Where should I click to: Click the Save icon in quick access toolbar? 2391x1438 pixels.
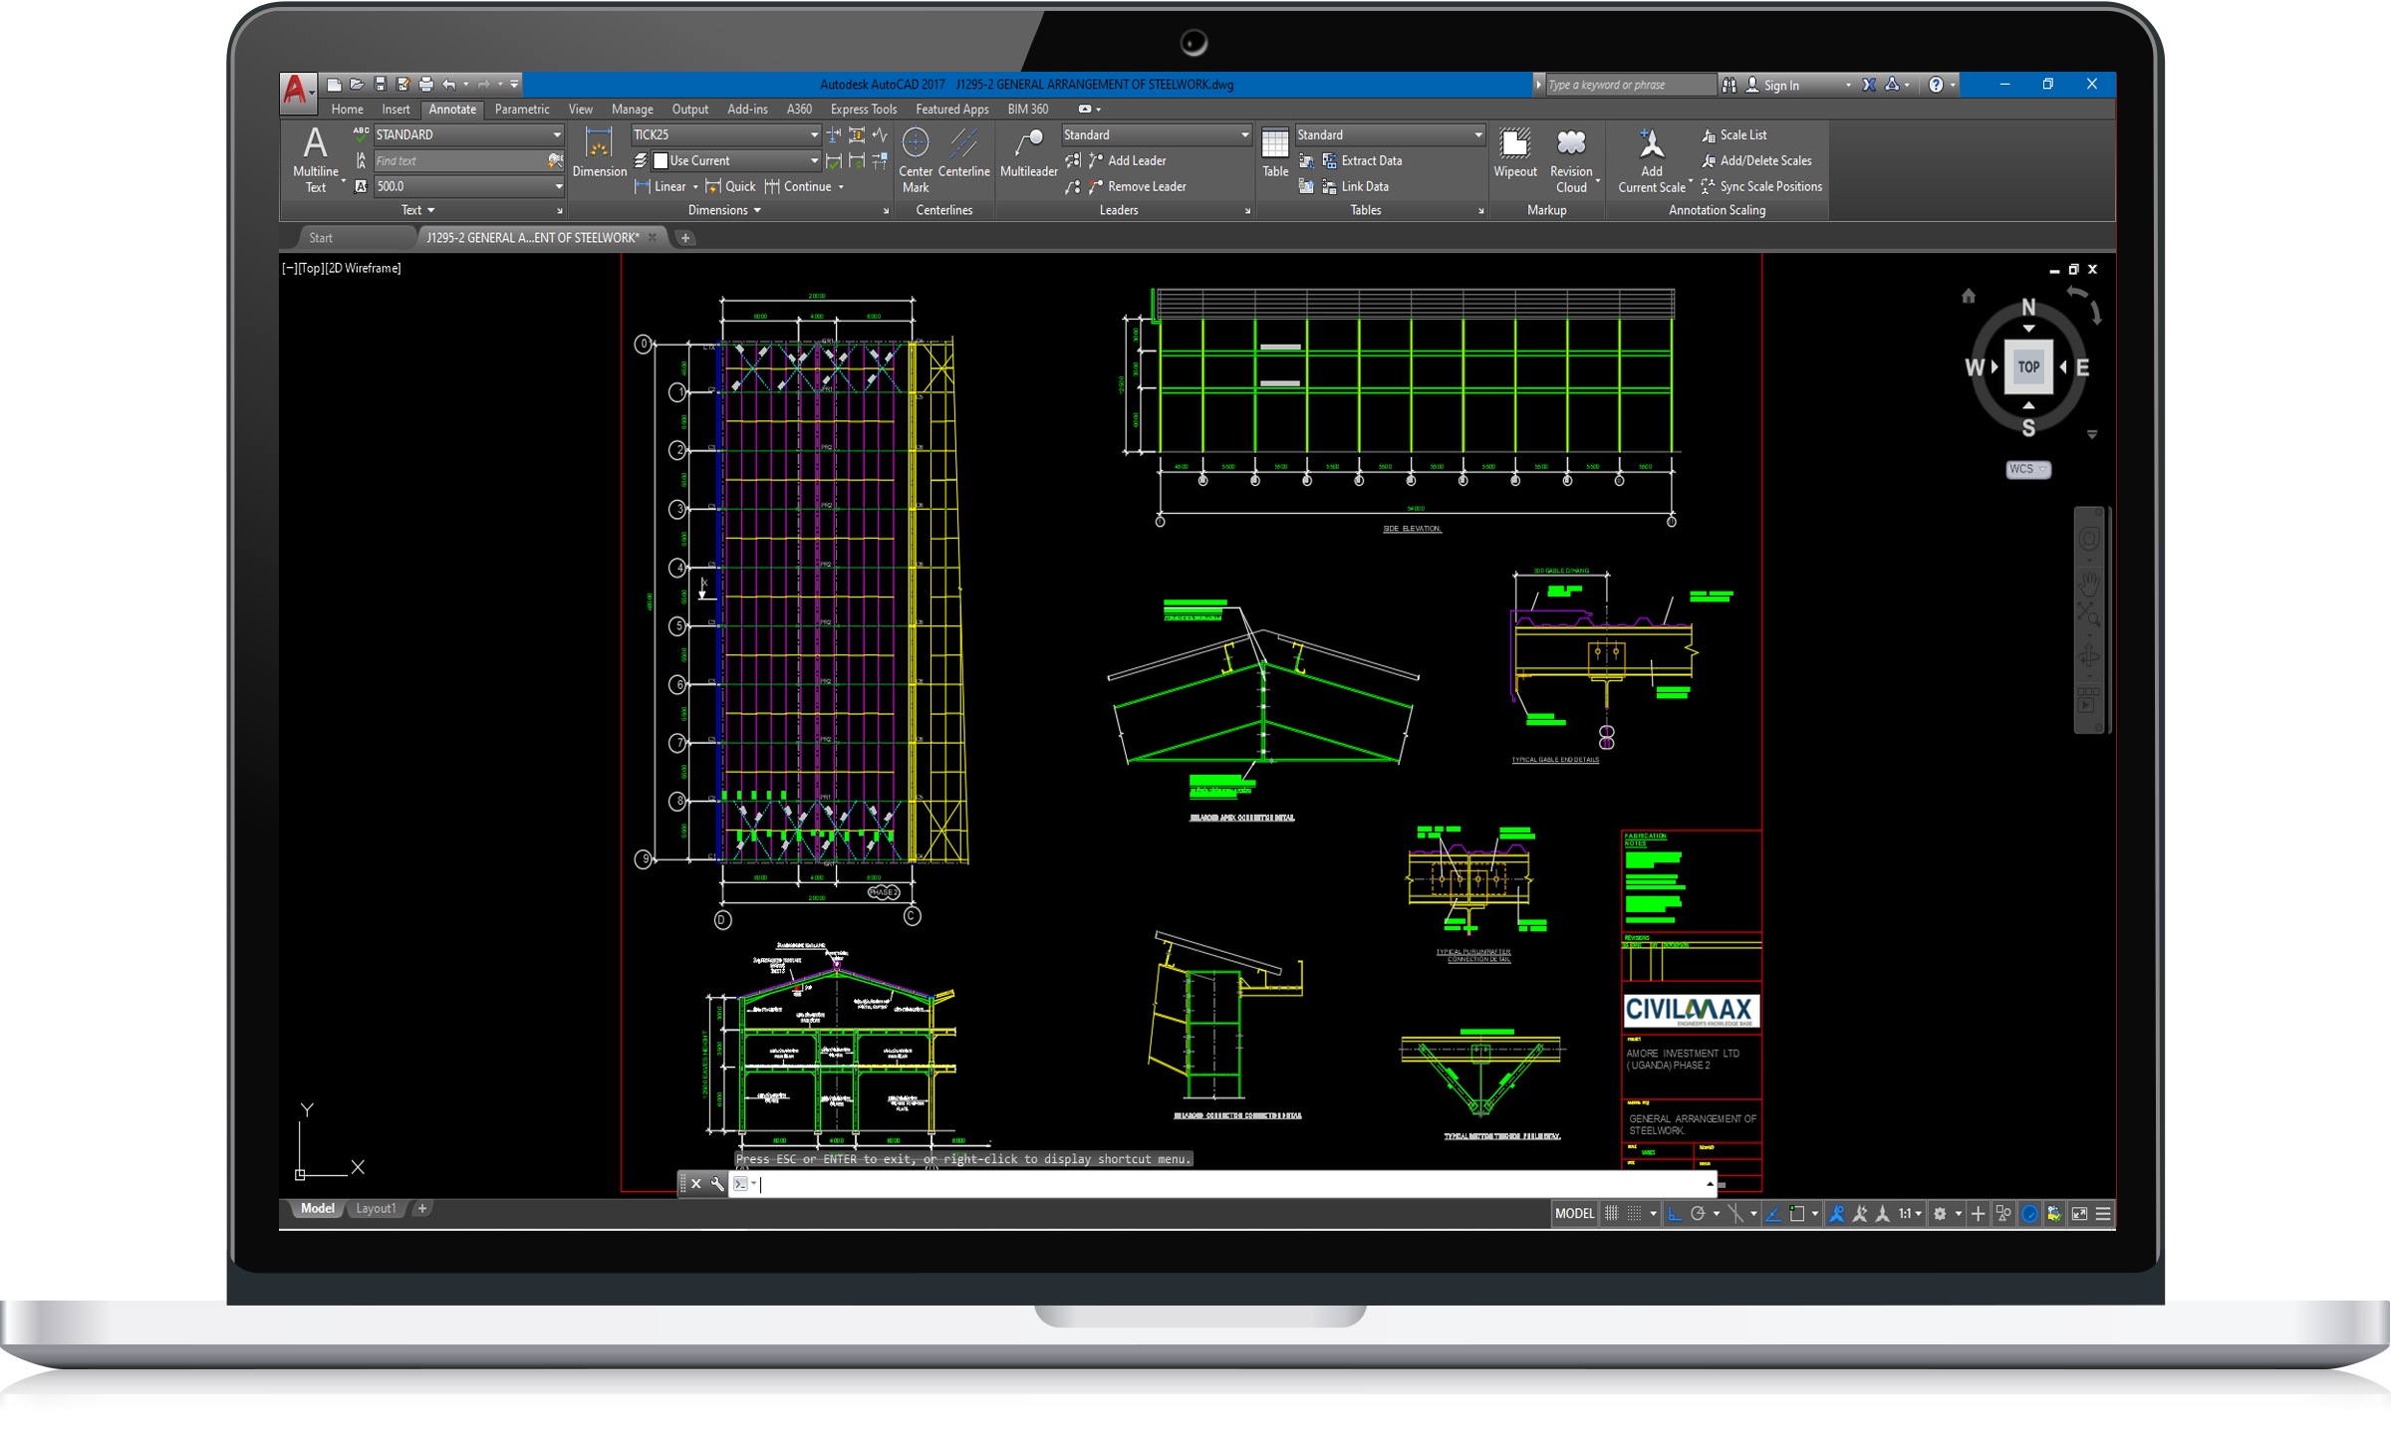tap(380, 85)
